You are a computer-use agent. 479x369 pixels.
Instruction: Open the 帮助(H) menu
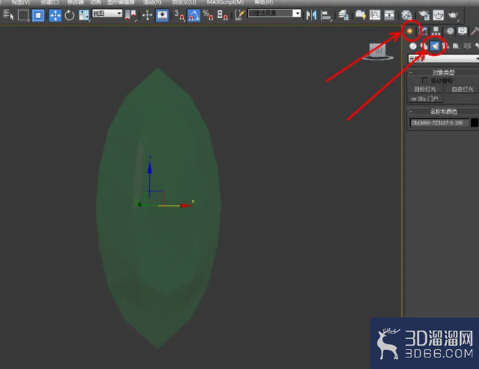tap(264, 2)
